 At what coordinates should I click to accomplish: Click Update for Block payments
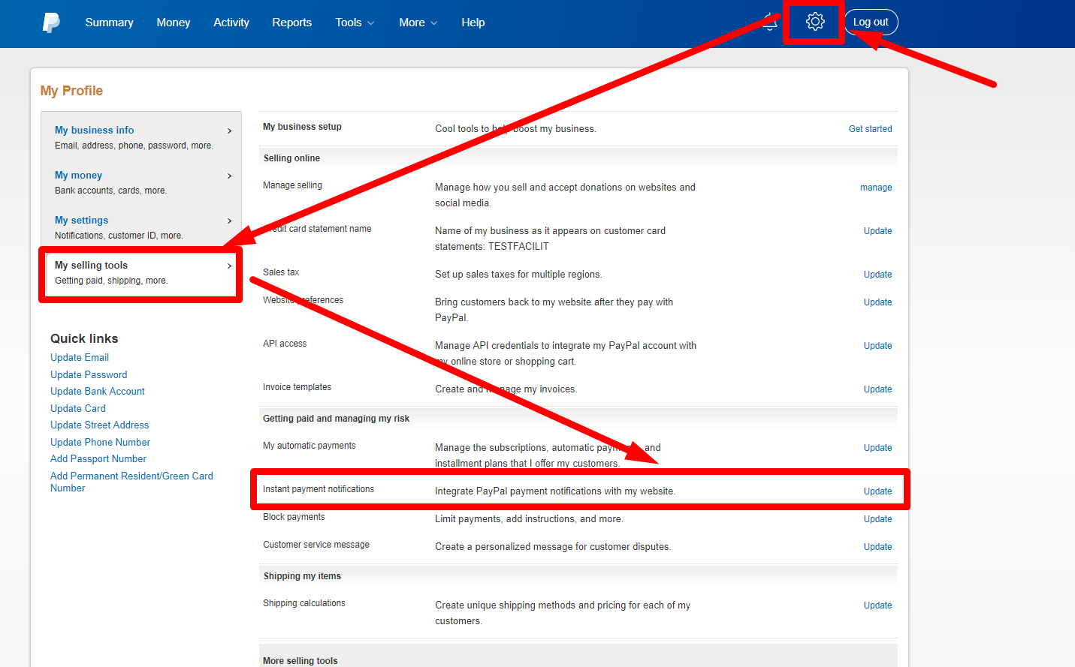pos(878,519)
